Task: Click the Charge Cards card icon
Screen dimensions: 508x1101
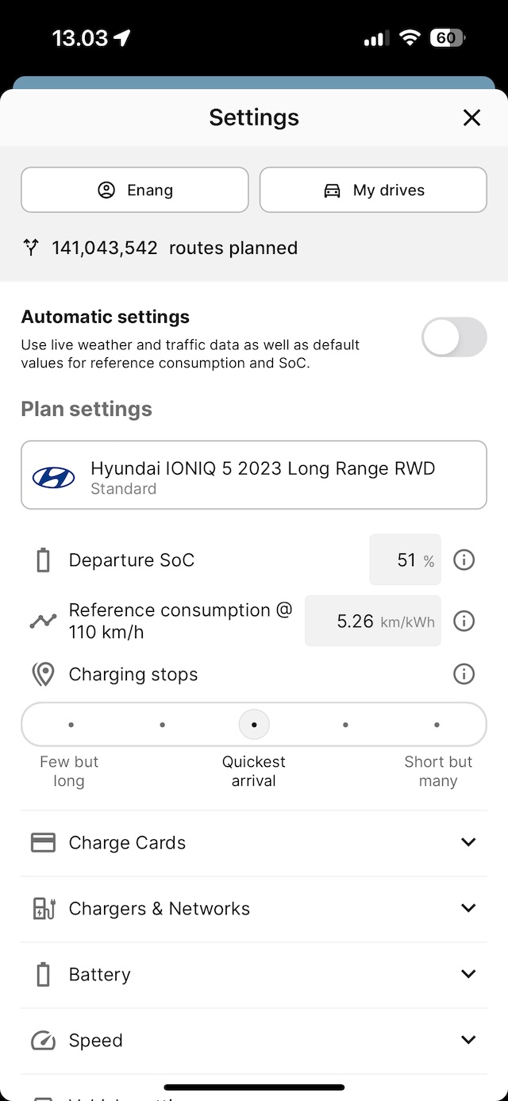Action: click(43, 842)
